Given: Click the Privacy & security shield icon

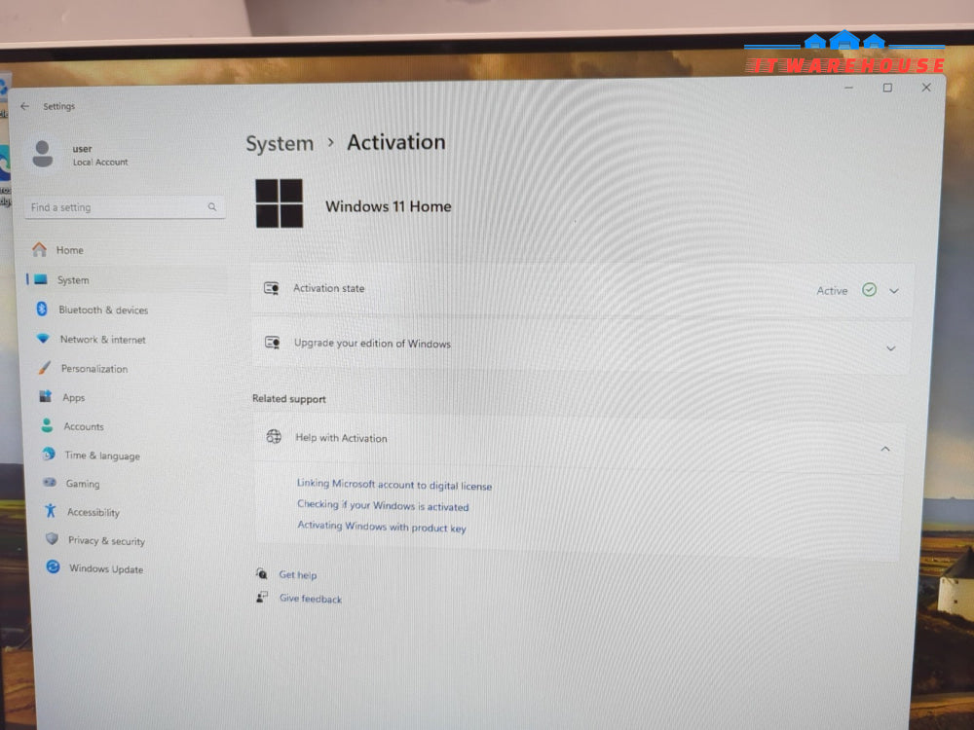Looking at the screenshot, I should [53, 539].
